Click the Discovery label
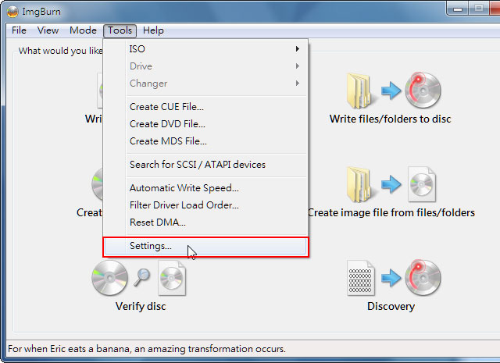The width and height of the screenshot is (500, 363). pyautogui.click(x=391, y=306)
